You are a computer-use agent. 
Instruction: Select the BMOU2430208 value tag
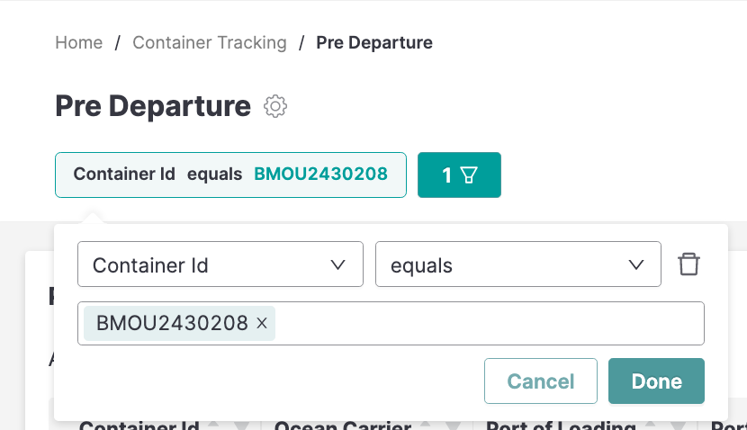point(172,324)
